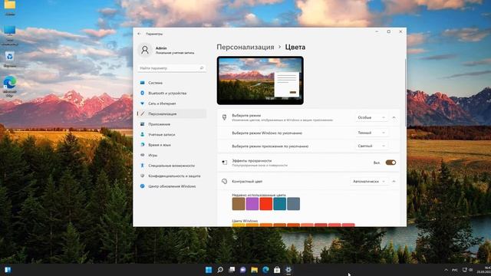Select the Microsoft Edge desktop shortcut
This screenshot has height=276, width=491.
point(10,86)
